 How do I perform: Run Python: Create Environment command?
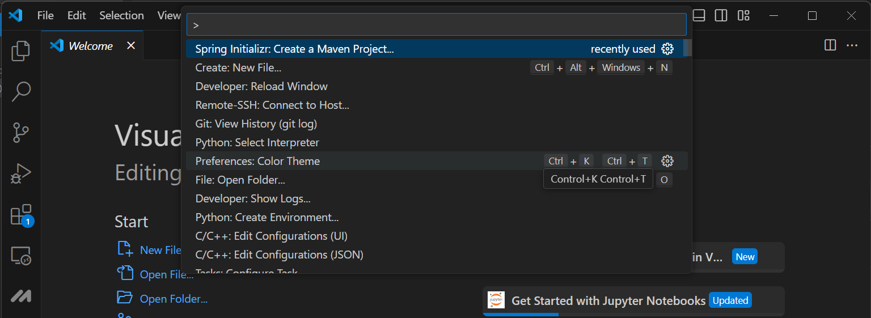(437, 217)
